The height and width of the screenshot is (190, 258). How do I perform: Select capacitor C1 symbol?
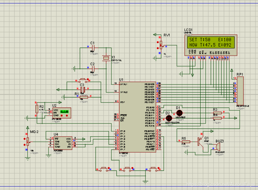coord(93,48)
